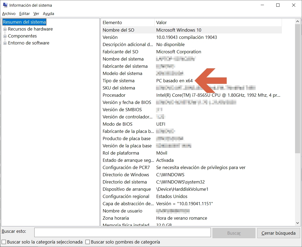Select the Capa de abstracción de hardware row
302x247 pixels.
(192, 204)
